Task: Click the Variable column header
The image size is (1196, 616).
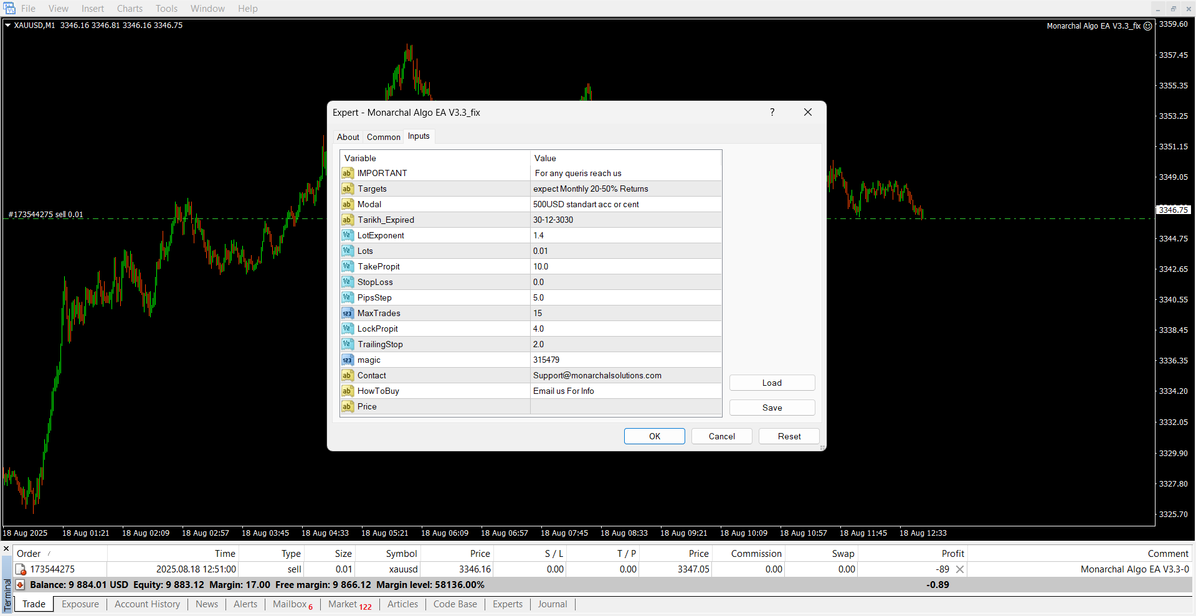Action: 435,158
